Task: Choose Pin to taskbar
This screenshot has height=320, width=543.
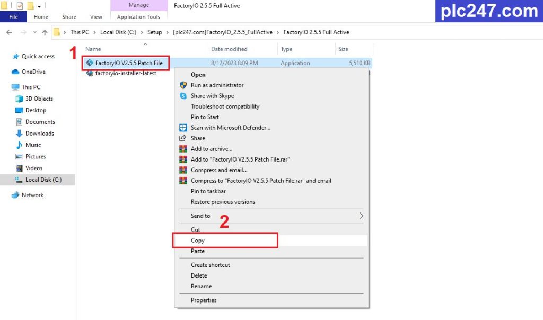Action: pos(271,191)
